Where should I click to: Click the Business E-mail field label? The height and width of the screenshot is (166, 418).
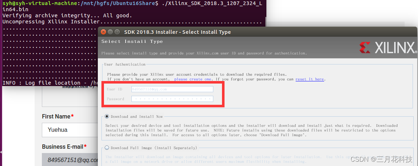[x=64, y=147]
